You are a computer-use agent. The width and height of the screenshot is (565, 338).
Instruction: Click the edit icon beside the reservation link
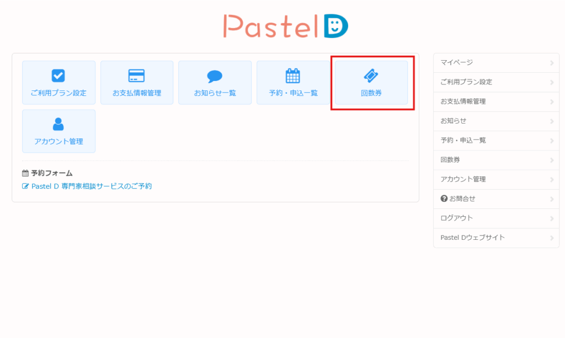pyautogui.click(x=25, y=186)
